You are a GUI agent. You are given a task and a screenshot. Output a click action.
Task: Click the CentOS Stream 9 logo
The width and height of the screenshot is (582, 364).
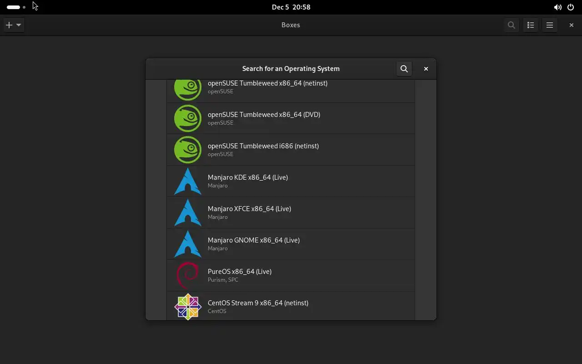click(188, 307)
